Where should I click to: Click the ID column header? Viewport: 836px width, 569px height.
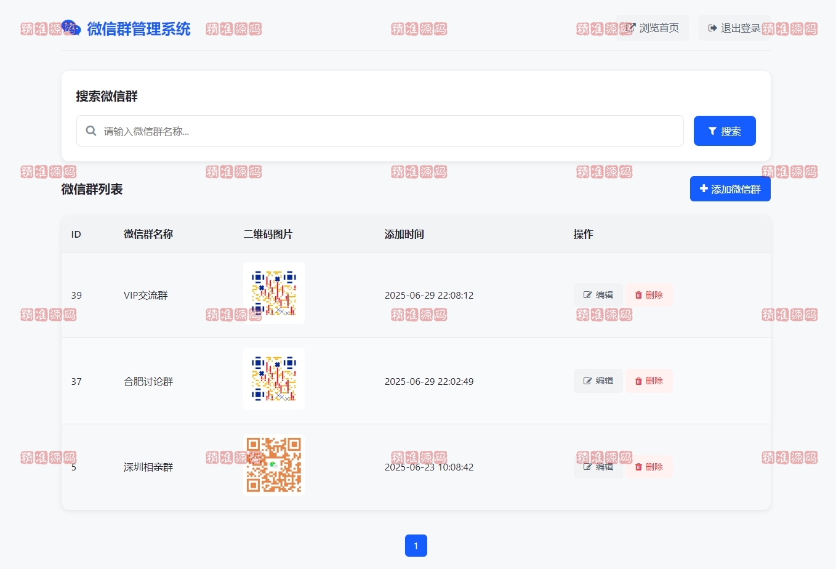(x=76, y=234)
